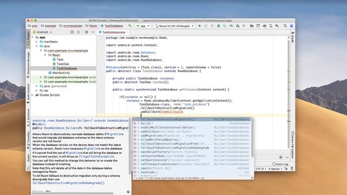Open the Android project view dropdown
This screenshot has height=195, width=347.
(42, 32)
